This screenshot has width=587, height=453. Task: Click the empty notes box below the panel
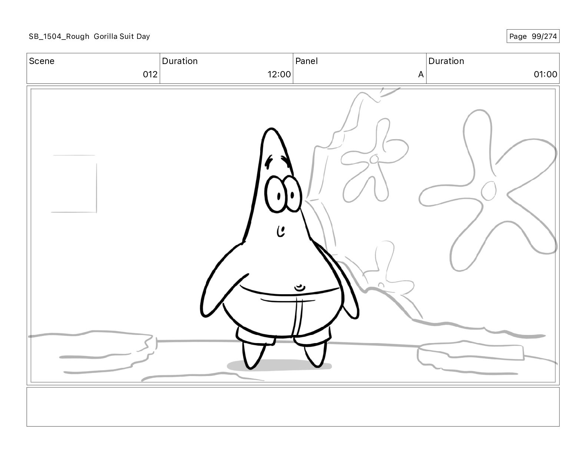click(x=293, y=407)
